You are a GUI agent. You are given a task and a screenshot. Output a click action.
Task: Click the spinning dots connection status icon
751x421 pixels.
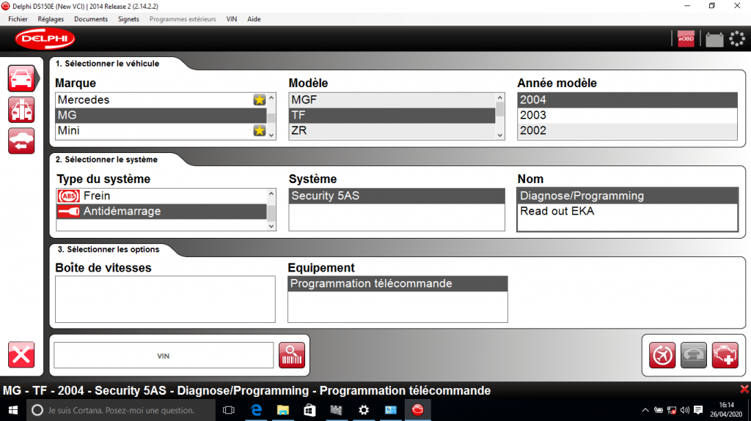(x=736, y=39)
